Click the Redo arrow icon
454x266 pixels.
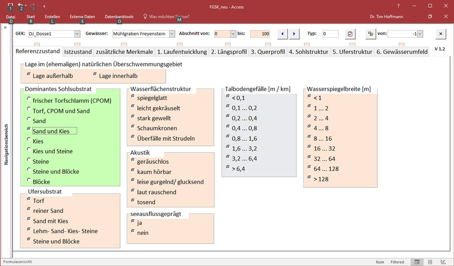click(x=32, y=5)
